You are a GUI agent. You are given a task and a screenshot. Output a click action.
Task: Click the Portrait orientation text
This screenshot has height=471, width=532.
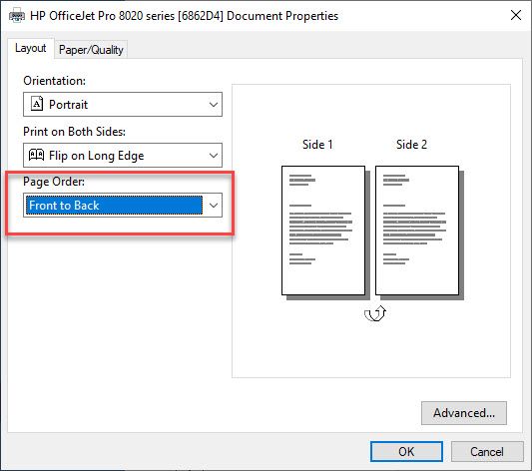pyautogui.click(x=68, y=105)
